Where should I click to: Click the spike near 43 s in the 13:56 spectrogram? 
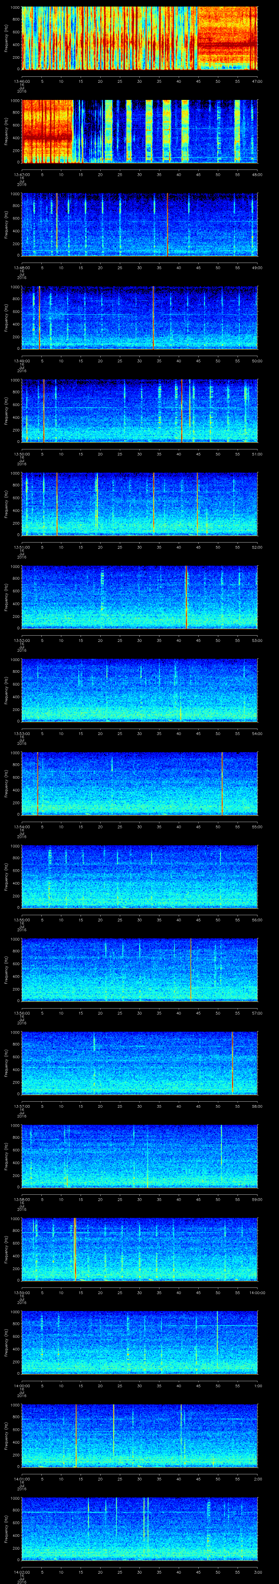pyautogui.click(x=191, y=970)
